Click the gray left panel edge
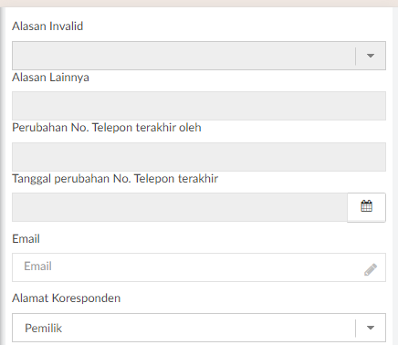 tap(3, 176)
